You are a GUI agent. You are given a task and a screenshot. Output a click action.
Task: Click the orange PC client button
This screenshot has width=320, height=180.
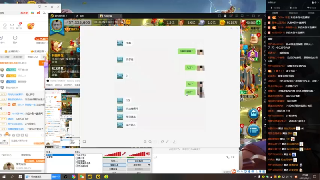[x=42, y=39]
